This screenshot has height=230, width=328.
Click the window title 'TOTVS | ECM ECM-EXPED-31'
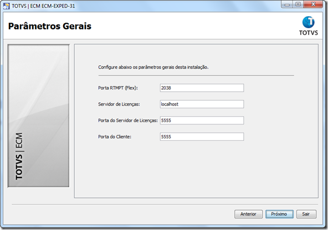[x=43, y=6]
